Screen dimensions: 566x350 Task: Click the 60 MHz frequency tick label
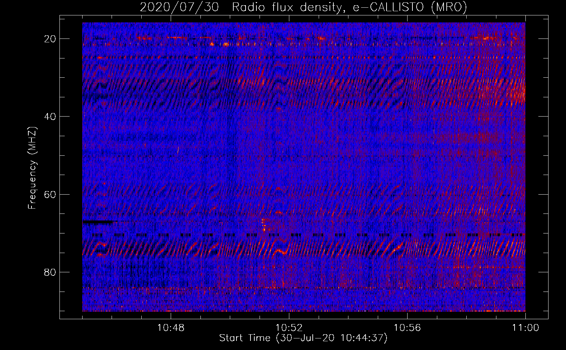50,194
